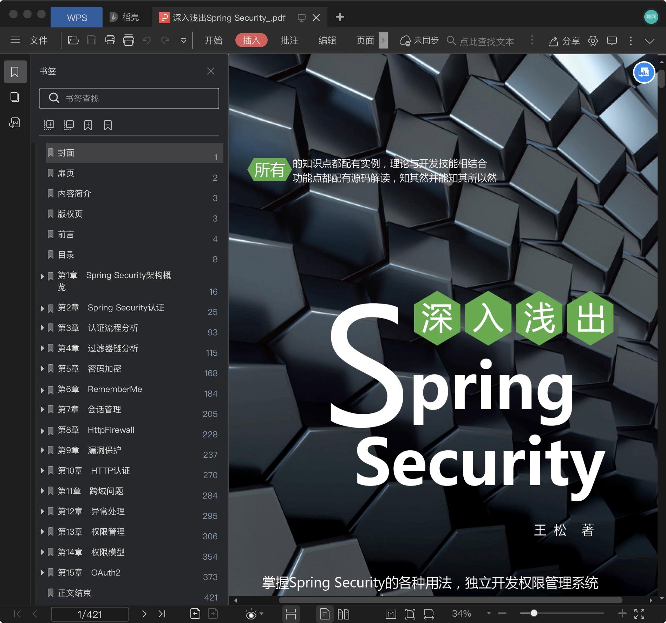This screenshot has width=666, height=623.
Task: Click the remove bookmark icon
Action: tap(108, 125)
